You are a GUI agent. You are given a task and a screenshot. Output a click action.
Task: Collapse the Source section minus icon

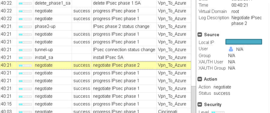point(200,35)
